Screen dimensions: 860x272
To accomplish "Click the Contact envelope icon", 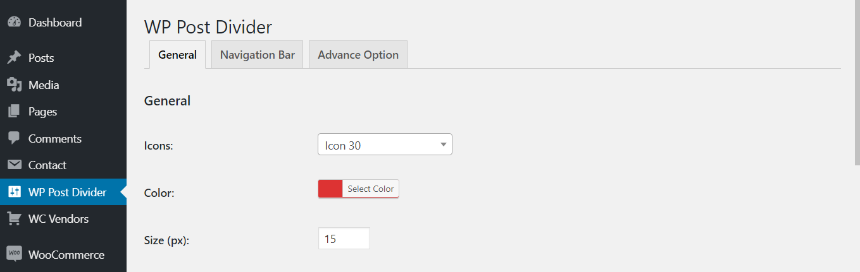I will coord(15,165).
